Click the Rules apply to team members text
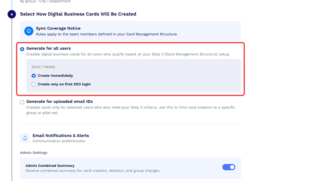The image size is (310, 181). [x=106, y=34]
